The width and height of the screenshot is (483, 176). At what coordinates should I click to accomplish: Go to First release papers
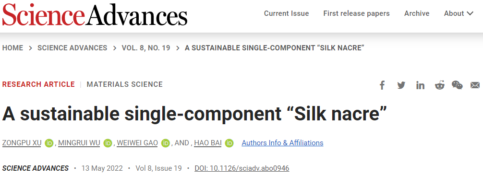[356, 13]
